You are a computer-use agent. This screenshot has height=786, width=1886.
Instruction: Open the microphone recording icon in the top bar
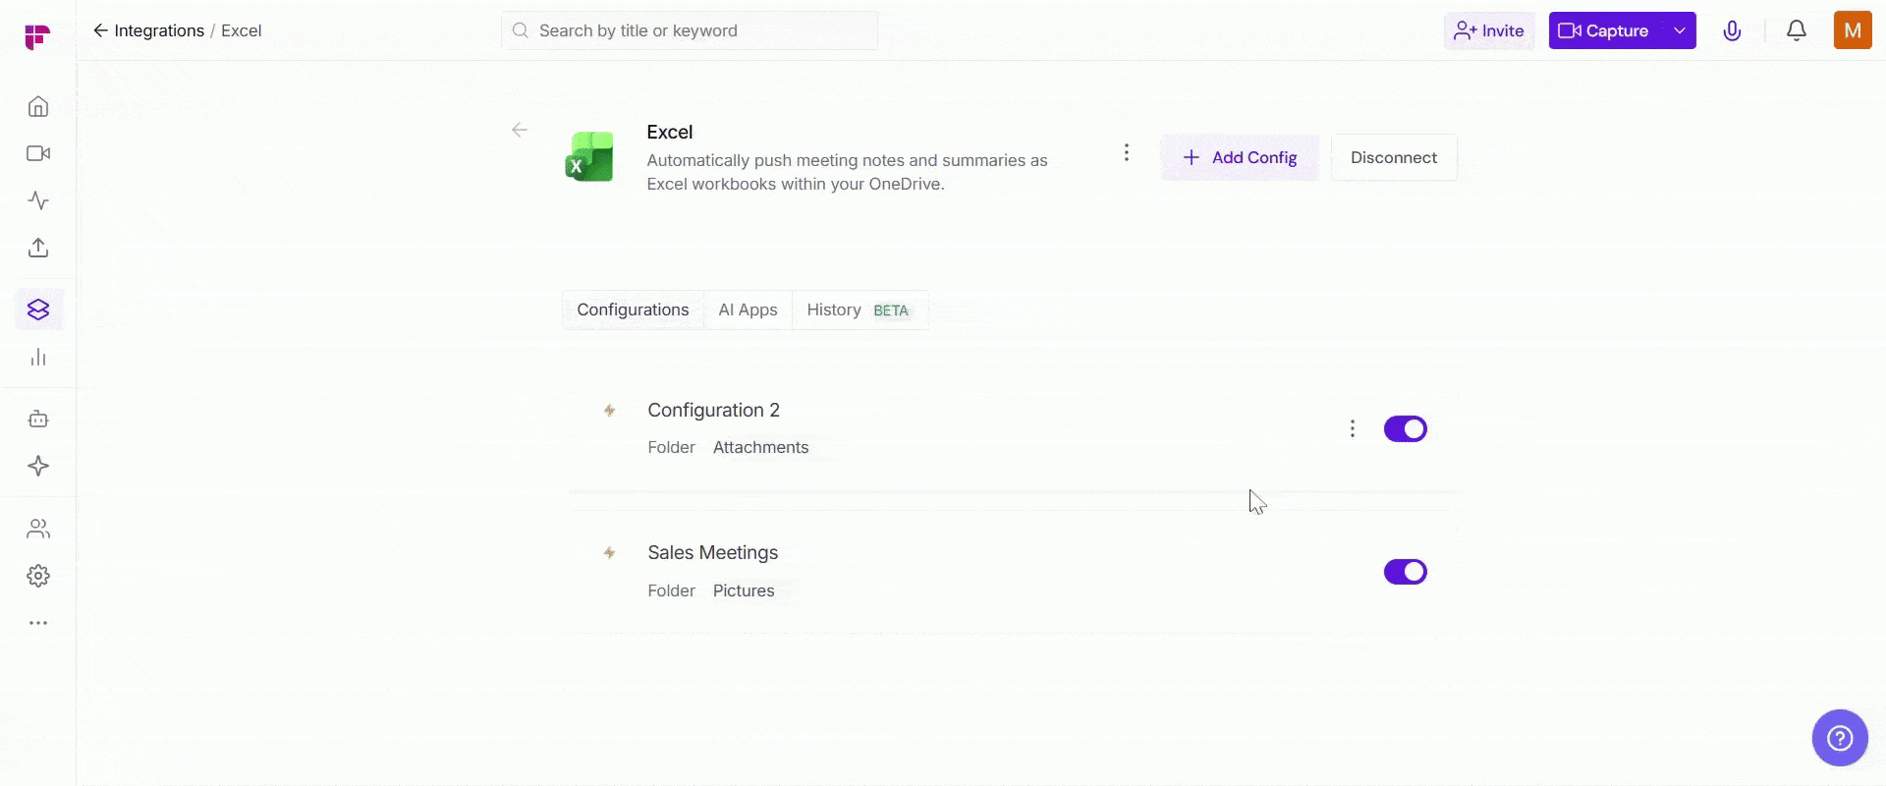tap(1732, 30)
